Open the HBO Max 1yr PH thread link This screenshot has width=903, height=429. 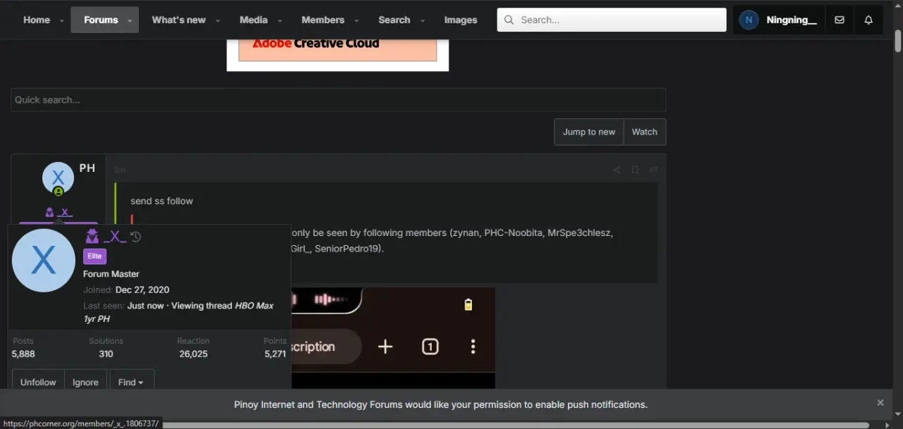coord(178,312)
